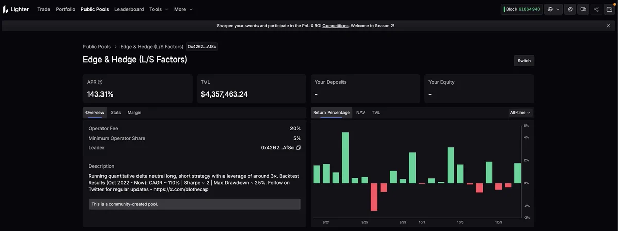Click Public Pools breadcrumb link
Viewport: 618px width, 231px height.
coord(97,47)
